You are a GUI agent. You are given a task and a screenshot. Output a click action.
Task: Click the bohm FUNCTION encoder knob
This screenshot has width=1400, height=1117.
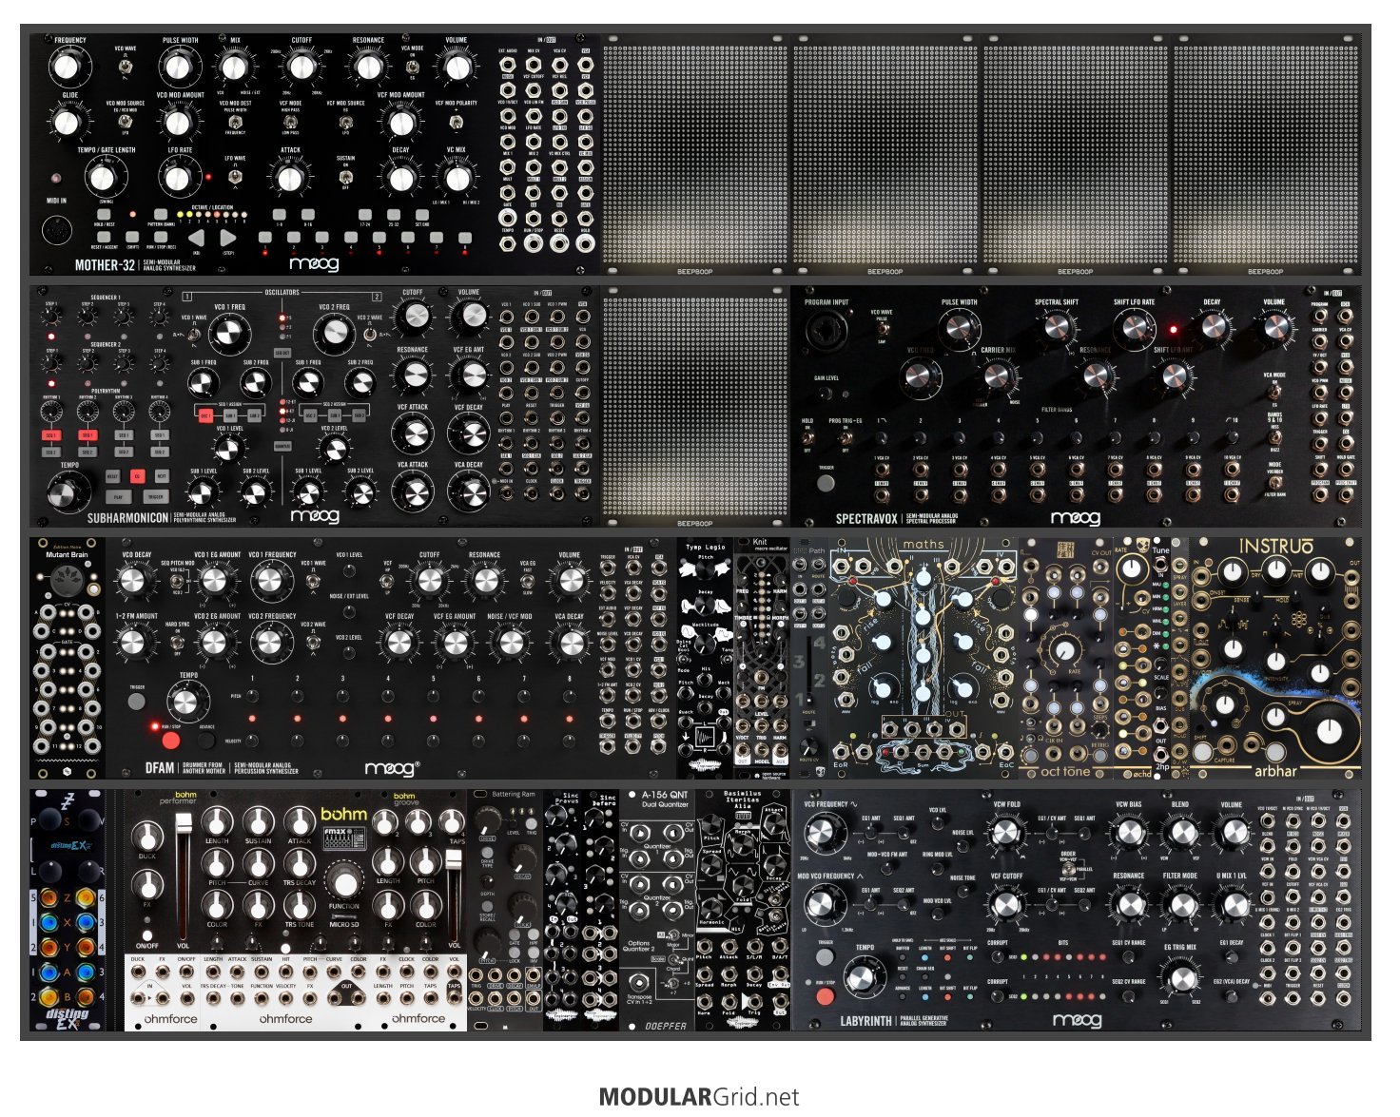point(343,878)
